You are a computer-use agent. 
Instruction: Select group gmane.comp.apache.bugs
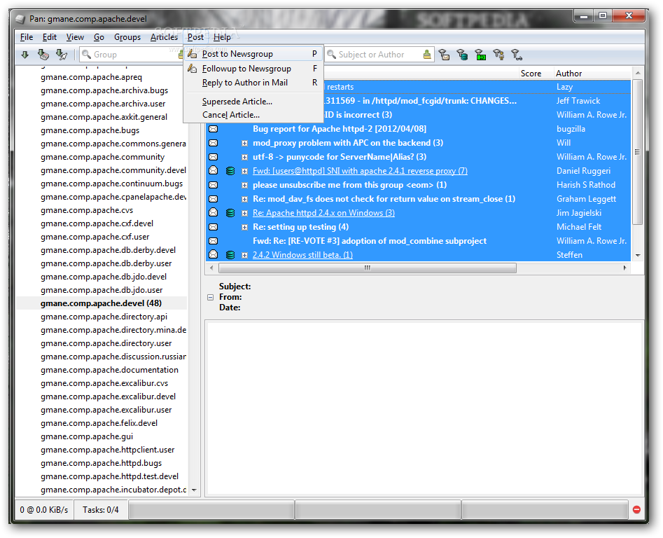pyautogui.click(x=90, y=130)
